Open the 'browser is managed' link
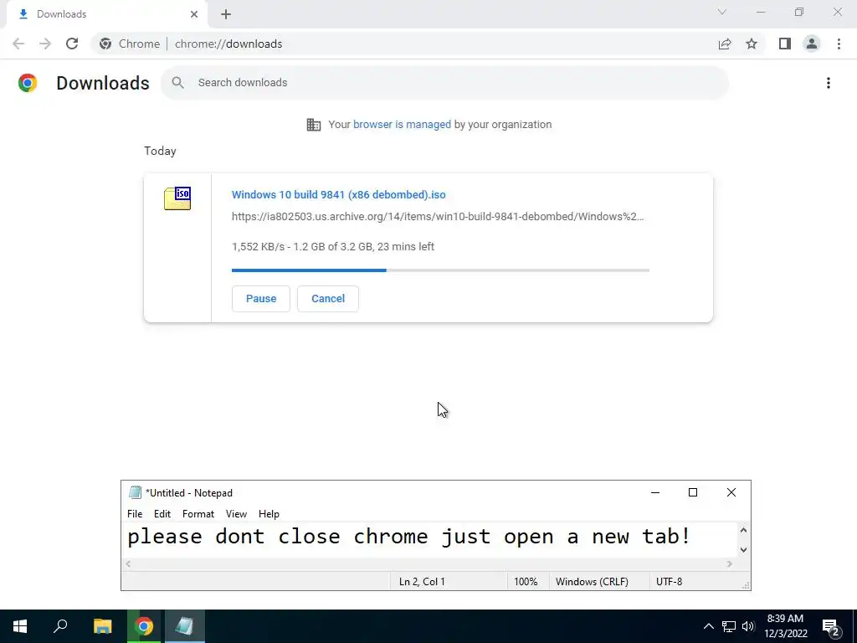 click(402, 125)
